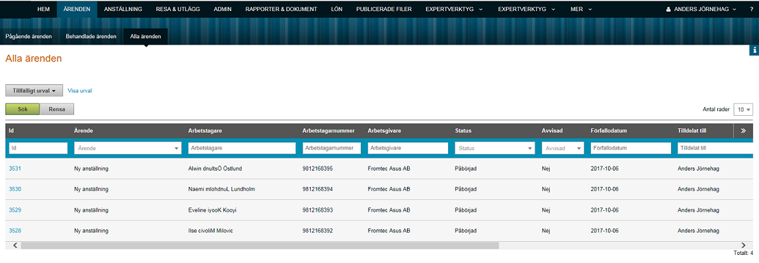The image size is (759, 263).
Task: Sort by the Status column header
Action: coord(463,131)
